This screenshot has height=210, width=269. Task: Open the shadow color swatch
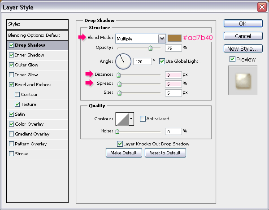coord(174,38)
